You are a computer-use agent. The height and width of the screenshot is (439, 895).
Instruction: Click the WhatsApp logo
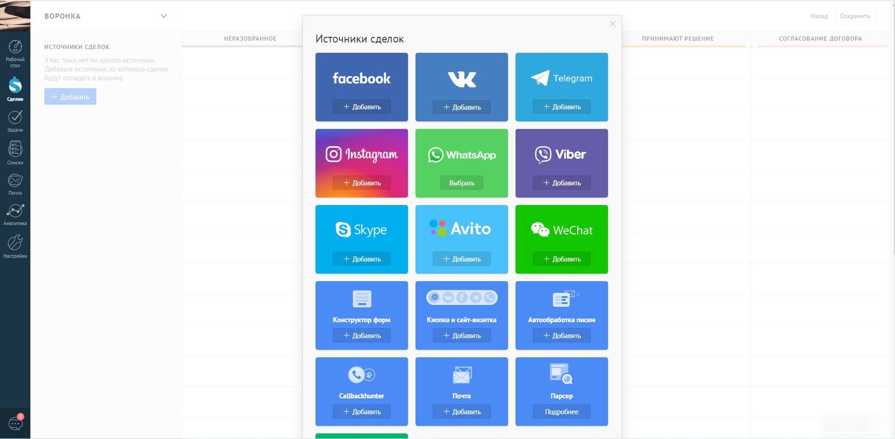462,155
